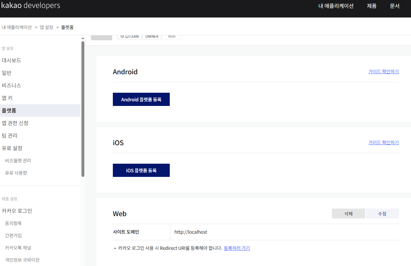
Task: Click the iOS 플랫폼 등록 button
Action: [x=141, y=170]
